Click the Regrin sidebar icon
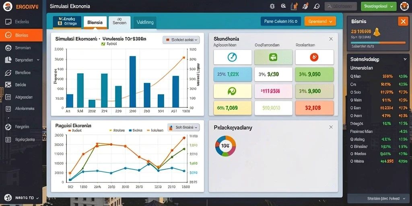The image size is (412, 206). coord(8,127)
